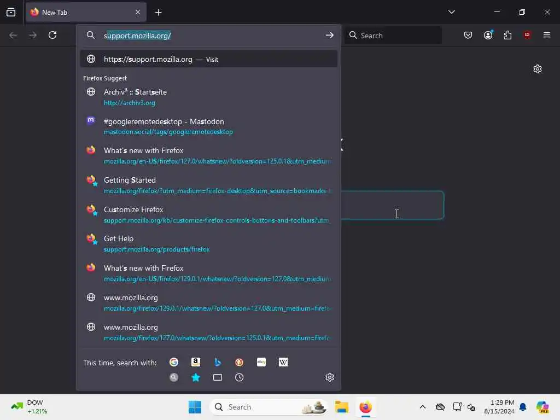Close the New Tab tab
The width and height of the screenshot is (560, 420).
tap(138, 12)
